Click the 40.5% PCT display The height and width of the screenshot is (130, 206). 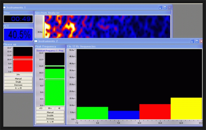[x=18, y=34]
